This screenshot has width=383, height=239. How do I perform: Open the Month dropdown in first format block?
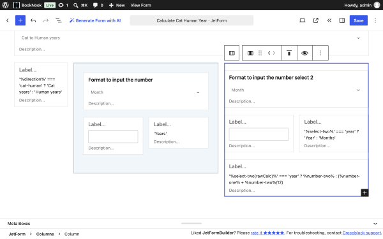click(x=146, y=92)
